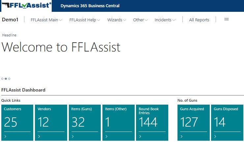Expand the FFLAssist Main dropdown
Image resolution: width=244 pixels, height=143 pixels.
[46, 20]
